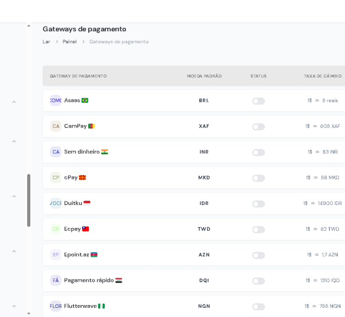Image resolution: width=345 pixels, height=317 pixels.
Task: Click the Moeda padrão column header
Action: (x=204, y=76)
